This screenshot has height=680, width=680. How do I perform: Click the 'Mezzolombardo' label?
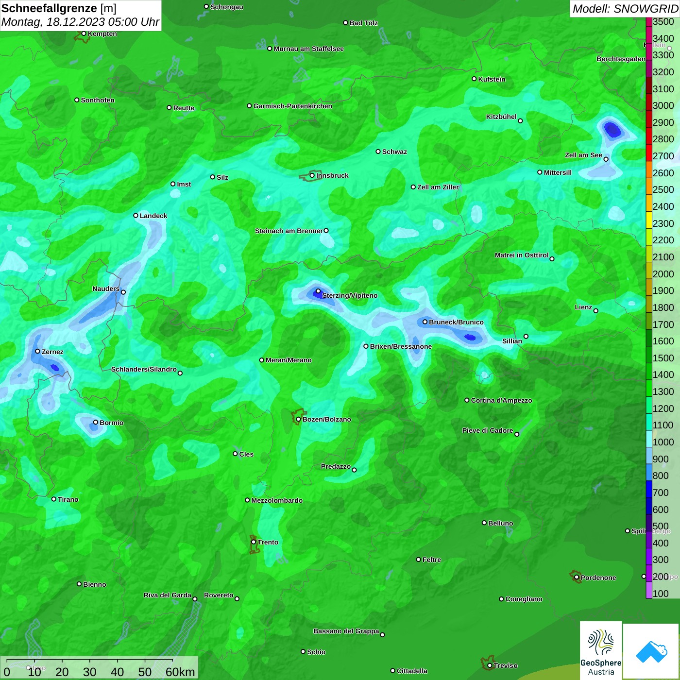(277, 500)
